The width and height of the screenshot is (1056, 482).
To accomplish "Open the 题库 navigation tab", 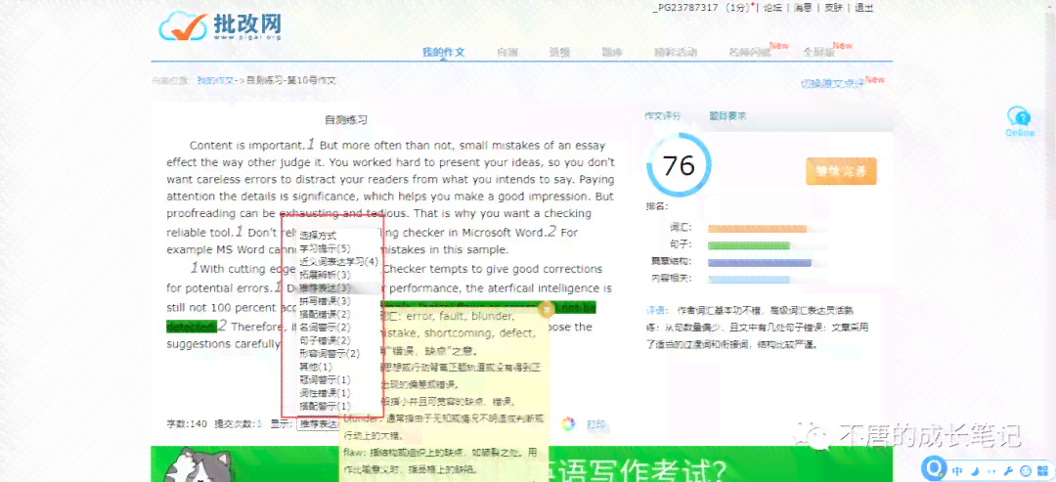I will point(611,52).
